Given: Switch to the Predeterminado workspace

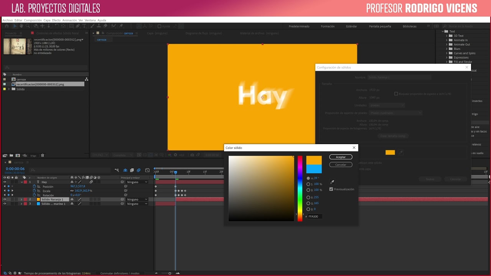Looking at the screenshot, I should point(299,26).
